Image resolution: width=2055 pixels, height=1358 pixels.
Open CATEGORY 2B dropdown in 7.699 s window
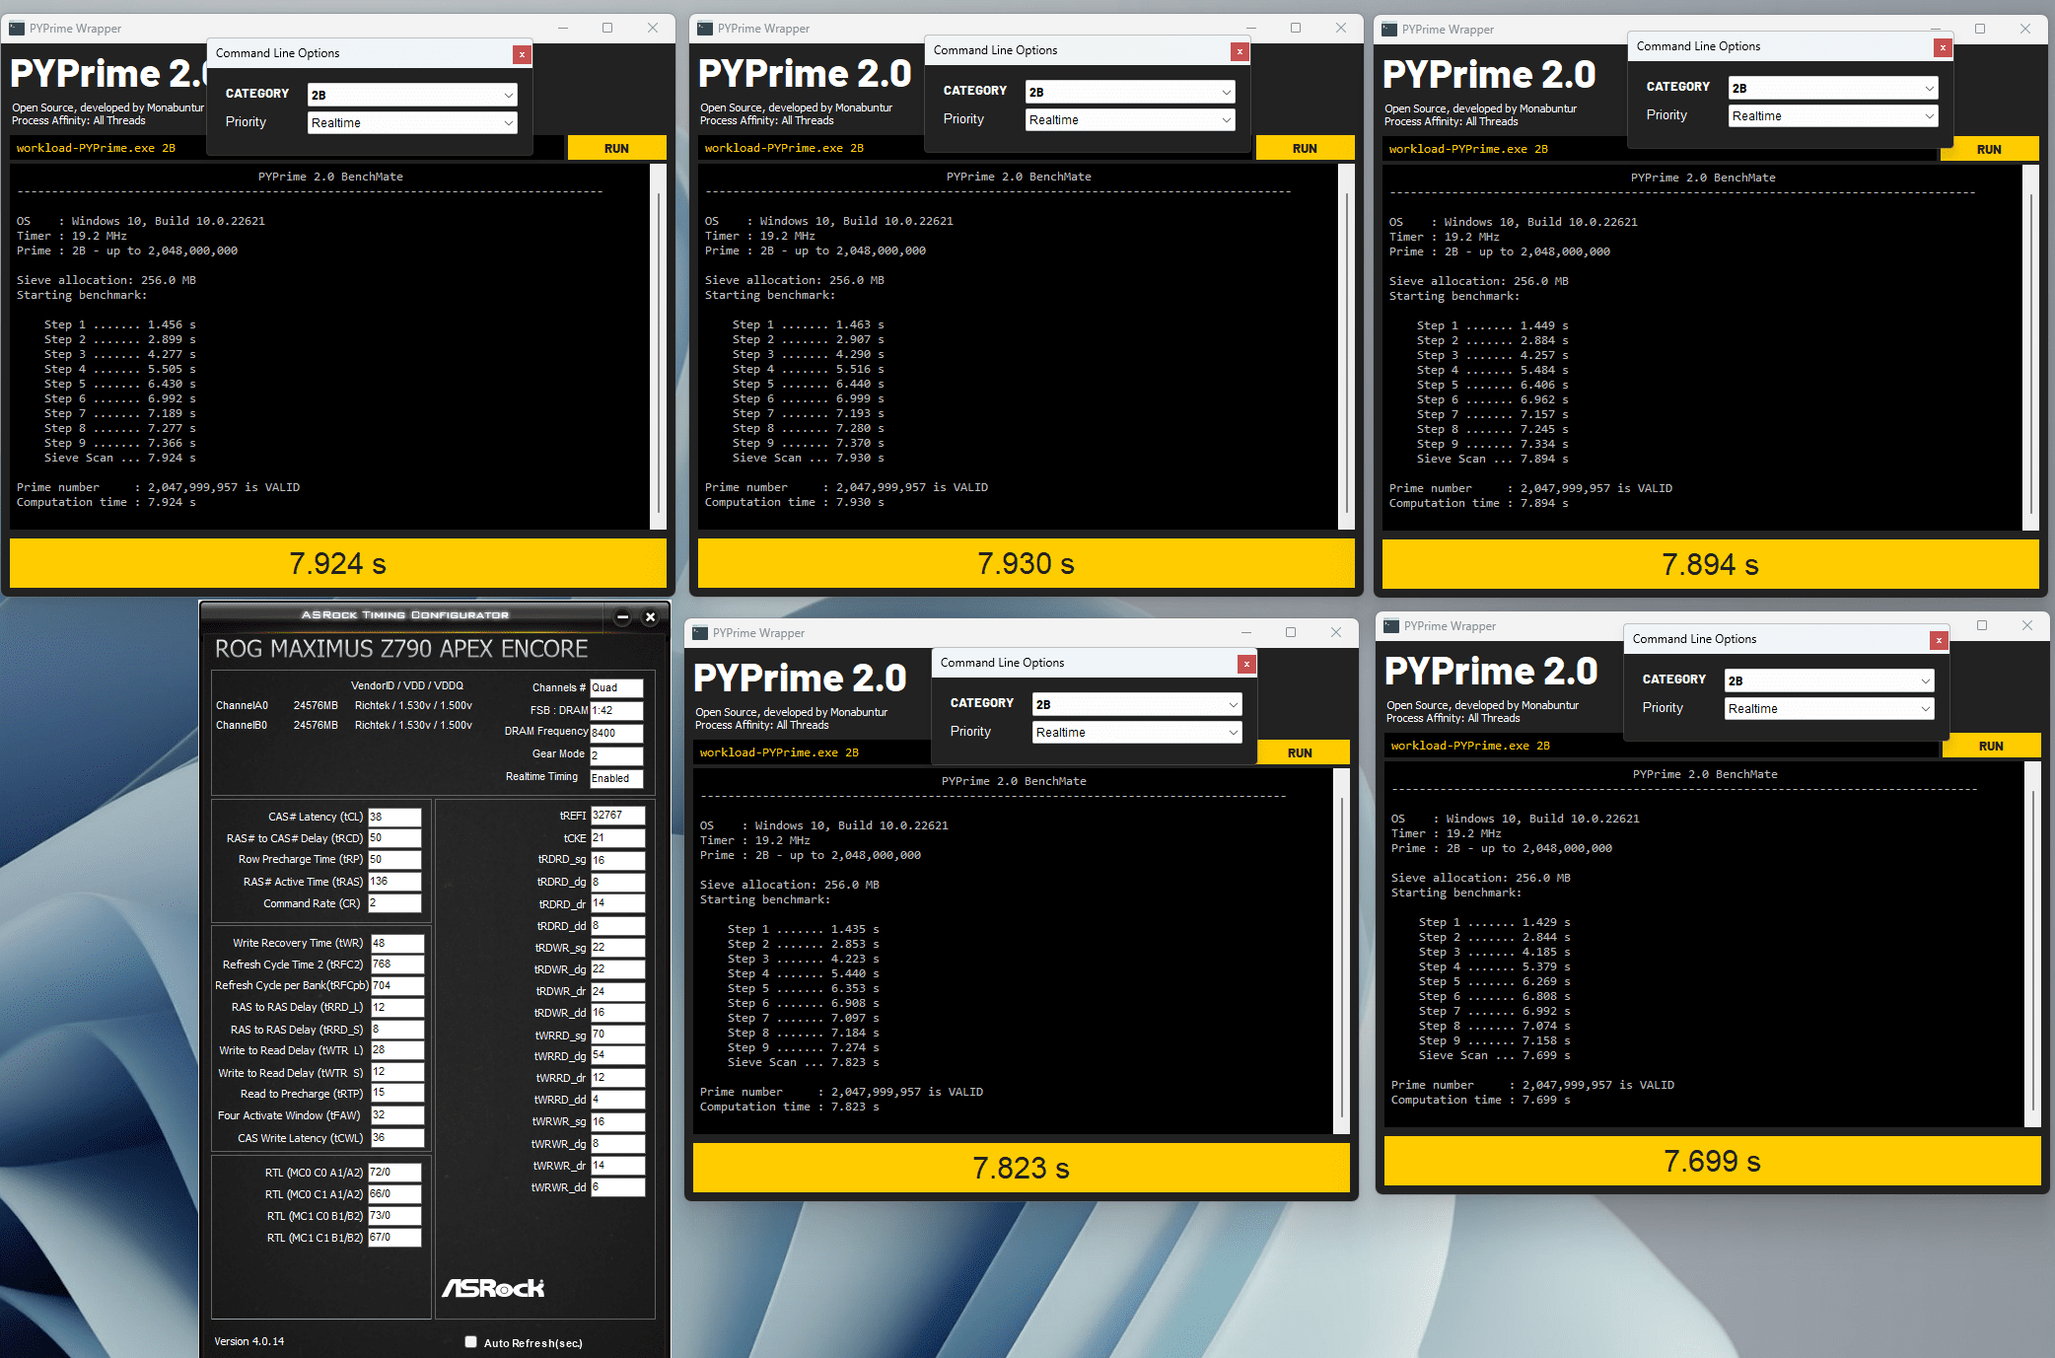click(1829, 681)
